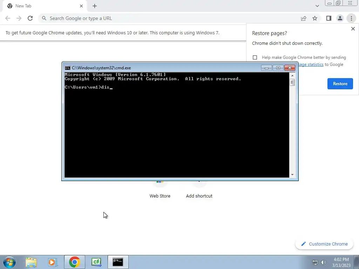
Task: Expand the tab search chevron
Action: tap(317, 6)
